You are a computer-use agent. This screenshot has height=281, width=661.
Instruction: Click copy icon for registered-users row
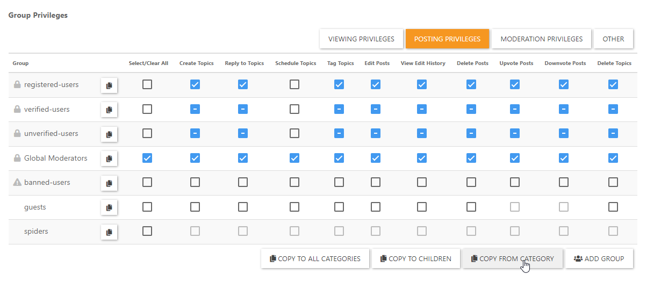point(109,85)
